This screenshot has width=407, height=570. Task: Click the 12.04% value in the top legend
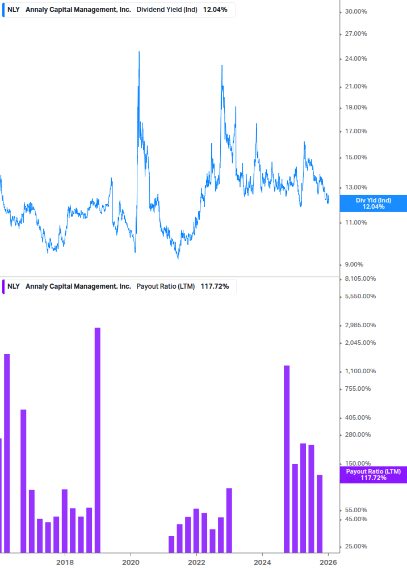pyautogui.click(x=215, y=10)
